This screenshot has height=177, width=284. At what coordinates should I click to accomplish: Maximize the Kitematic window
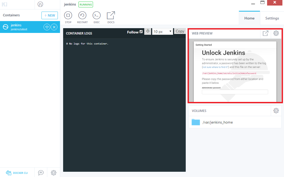pyautogui.click(x=262, y=3)
